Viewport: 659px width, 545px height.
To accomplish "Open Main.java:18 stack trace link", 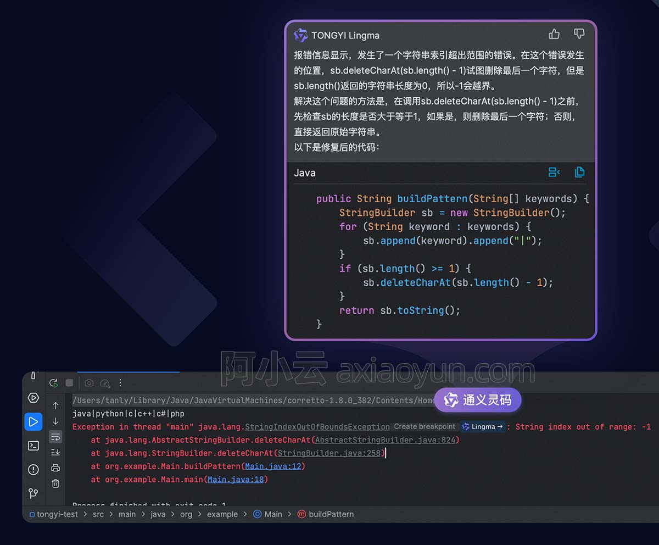I will tap(236, 479).
